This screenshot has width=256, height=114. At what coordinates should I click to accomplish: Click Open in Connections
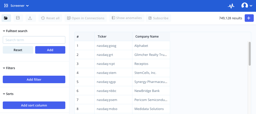click(86, 18)
